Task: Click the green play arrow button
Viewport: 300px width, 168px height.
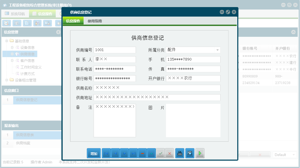Action: [x=200, y=153]
